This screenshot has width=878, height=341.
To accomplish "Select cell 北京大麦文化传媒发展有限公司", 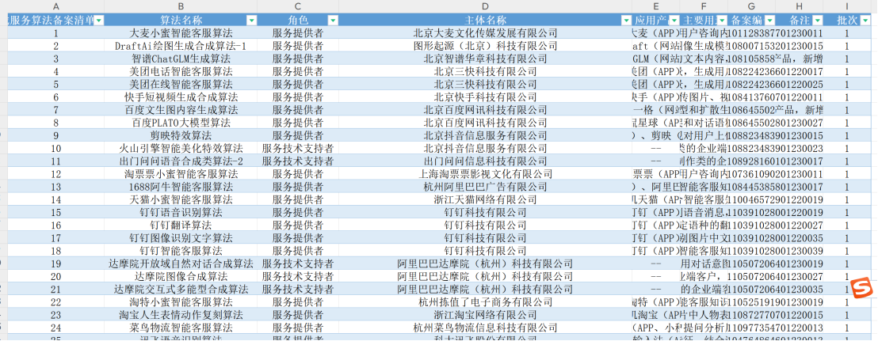I will click(485, 33).
